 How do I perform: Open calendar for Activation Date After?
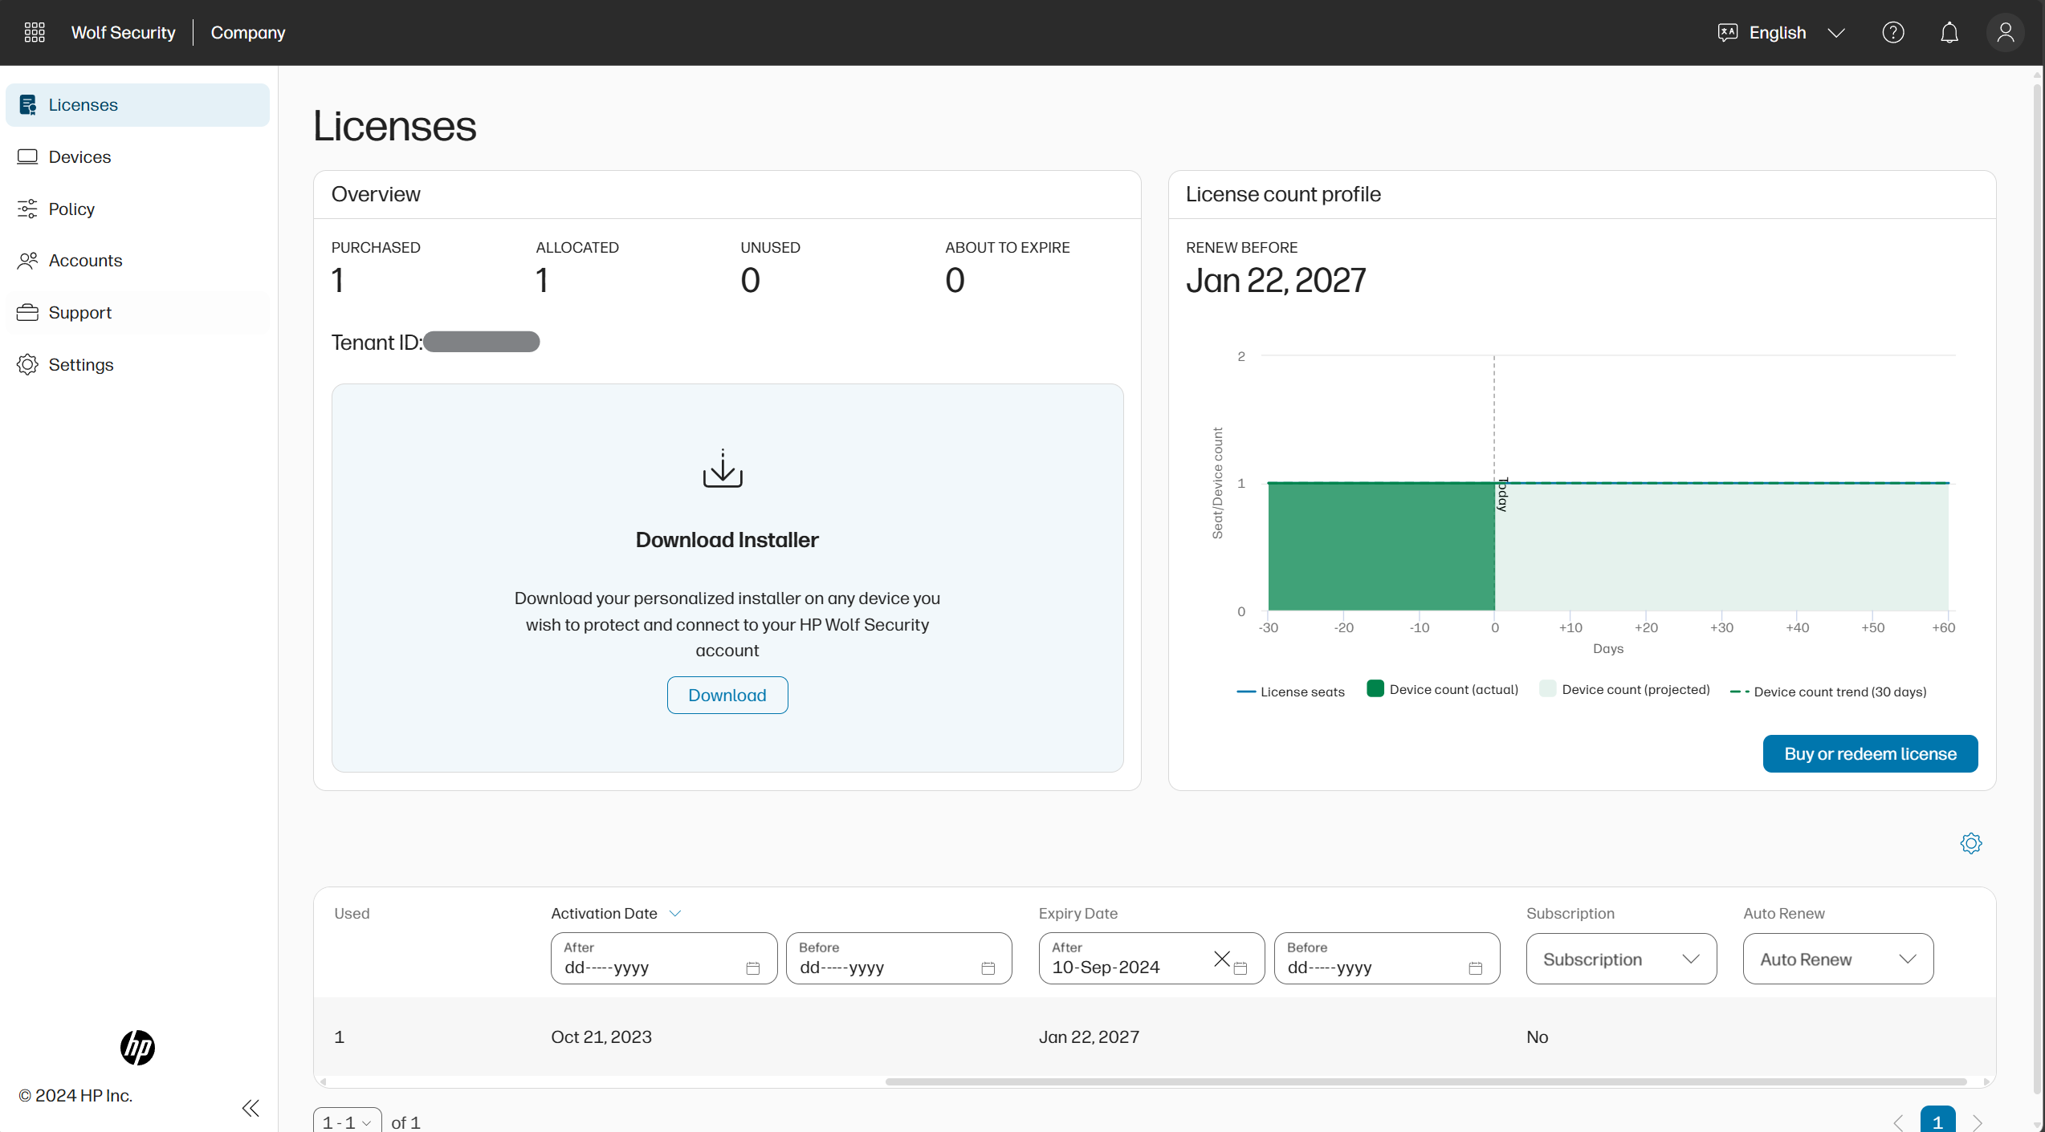[x=752, y=968]
